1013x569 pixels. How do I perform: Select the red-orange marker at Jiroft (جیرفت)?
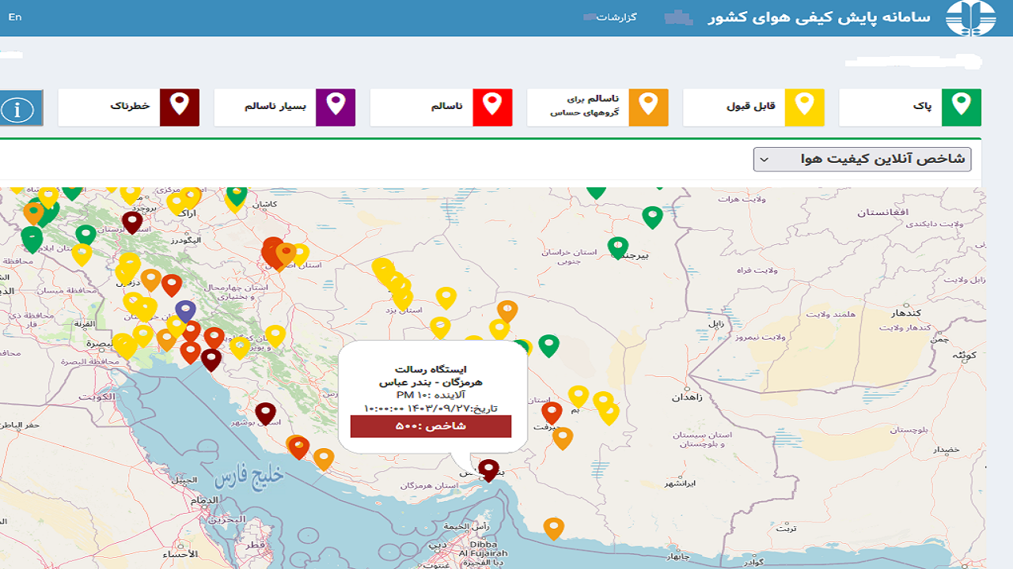pos(552,413)
